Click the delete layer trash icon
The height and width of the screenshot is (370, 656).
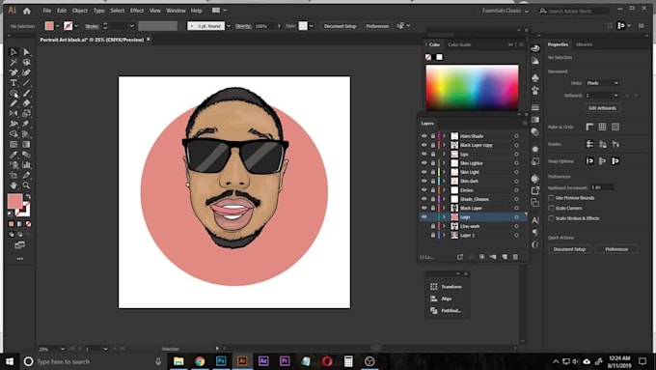(515, 257)
